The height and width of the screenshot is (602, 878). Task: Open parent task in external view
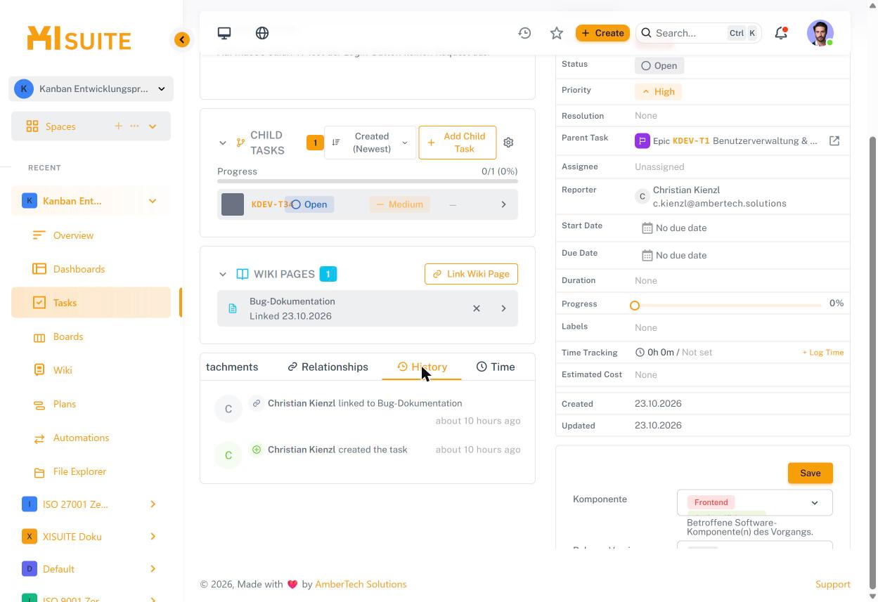pos(834,141)
